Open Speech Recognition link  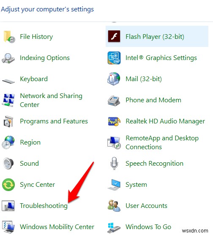pos(154,164)
